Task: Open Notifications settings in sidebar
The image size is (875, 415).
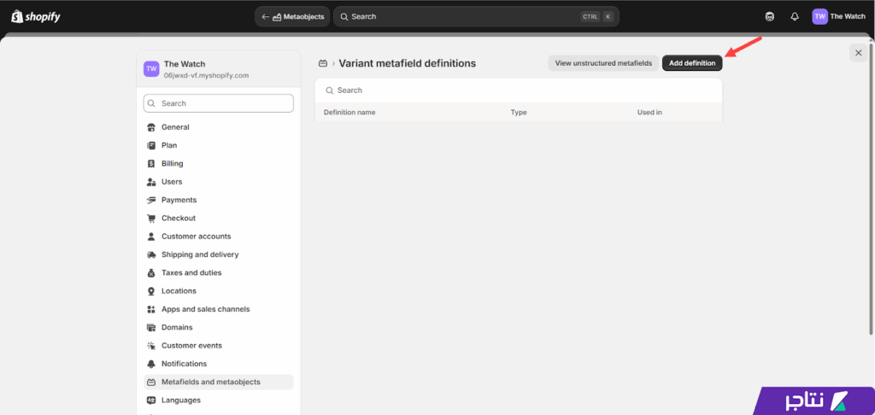Action: [x=184, y=364]
